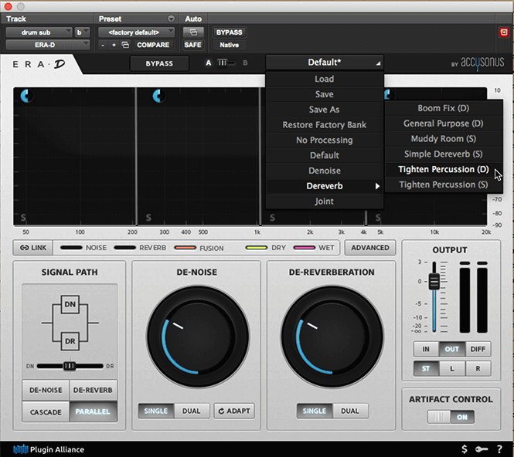Pick Tighten Percussion (D) preset

pyautogui.click(x=444, y=169)
